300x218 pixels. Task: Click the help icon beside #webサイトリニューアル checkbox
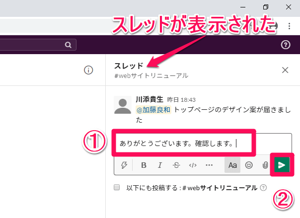pos(263,188)
